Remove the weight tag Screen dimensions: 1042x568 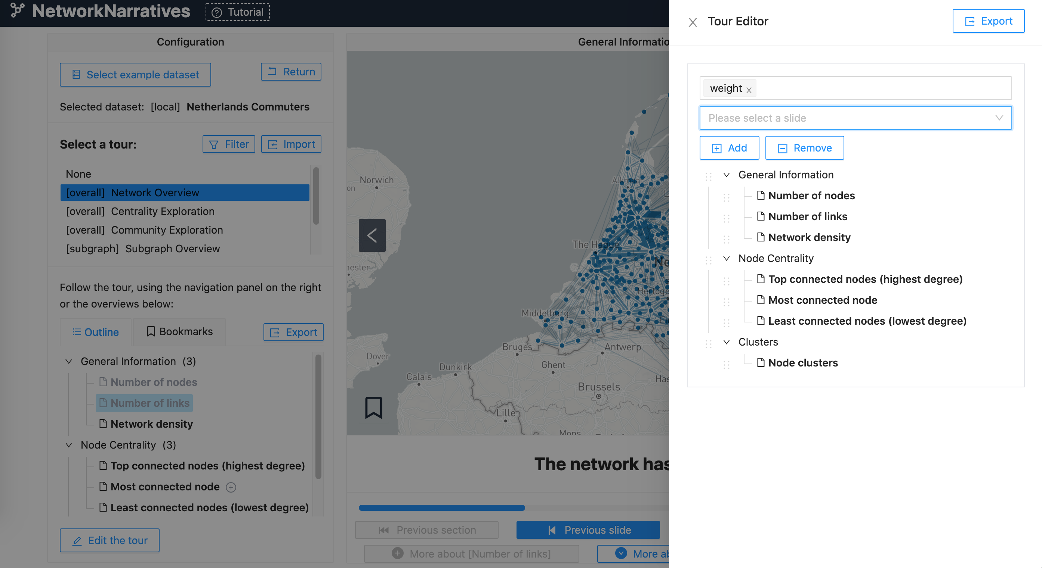coord(749,90)
